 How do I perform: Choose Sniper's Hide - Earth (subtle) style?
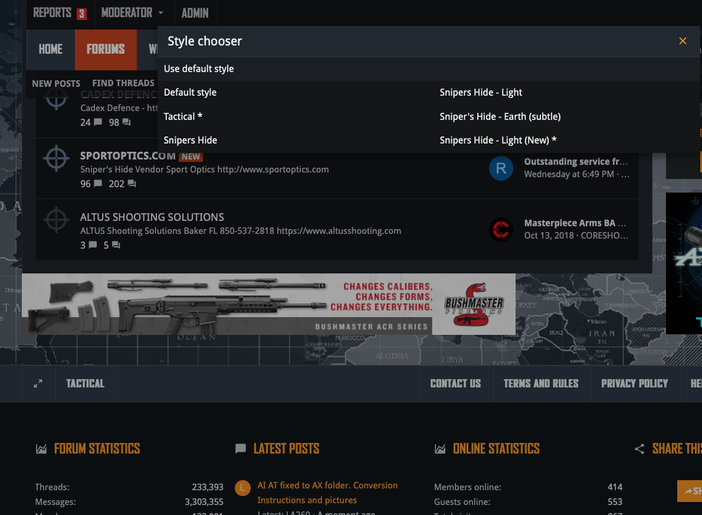point(500,116)
